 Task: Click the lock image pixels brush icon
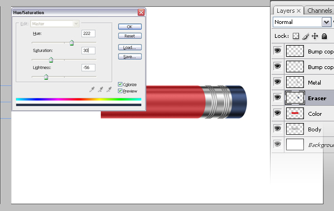click(306, 36)
